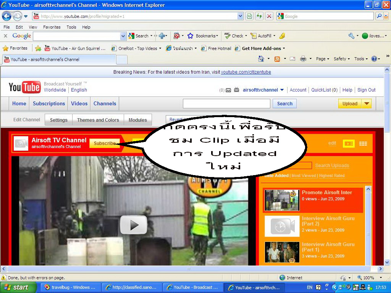Expand the Google Toolbar search box dropdown

(123, 36)
